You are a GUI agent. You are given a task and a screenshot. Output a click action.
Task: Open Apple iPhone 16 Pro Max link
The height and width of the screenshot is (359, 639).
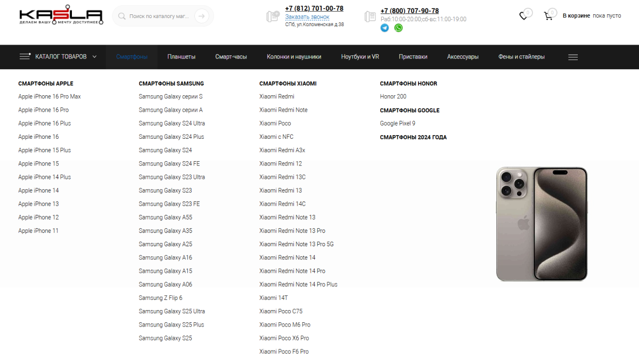tap(50, 97)
